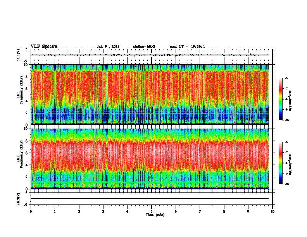Click the "station=MOS" header label
Screen dimensions: 307x237
pyautogui.click(x=144, y=46)
